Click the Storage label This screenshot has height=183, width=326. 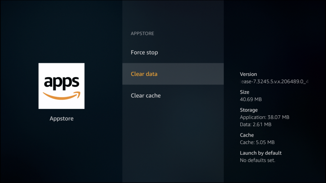249,110
